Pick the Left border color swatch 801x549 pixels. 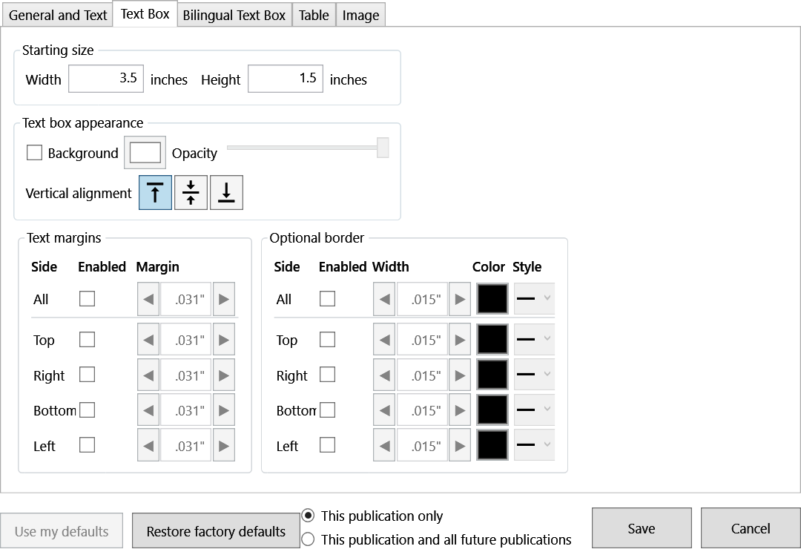pyautogui.click(x=492, y=444)
